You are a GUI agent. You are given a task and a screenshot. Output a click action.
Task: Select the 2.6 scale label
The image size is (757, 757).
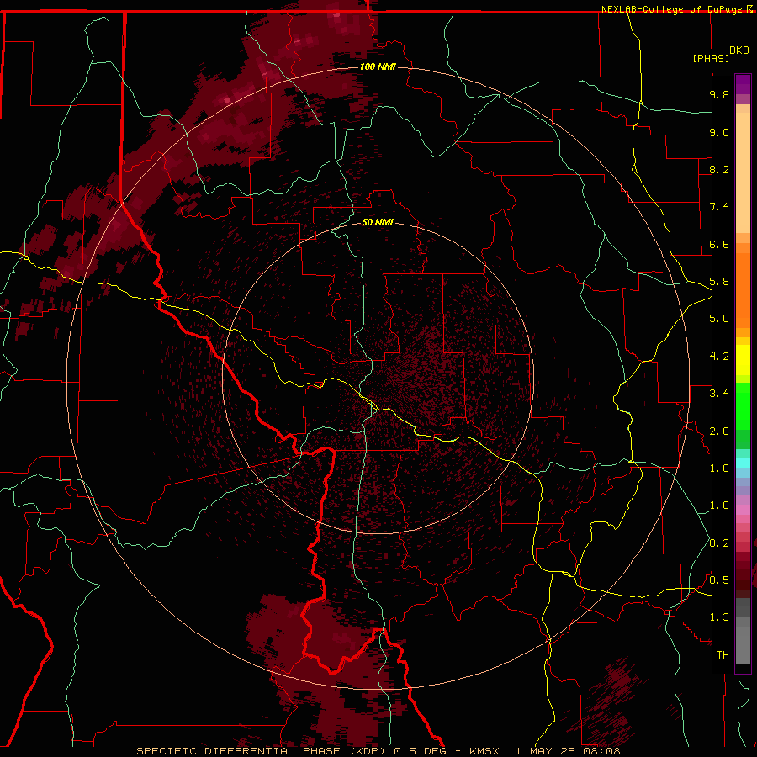719,431
